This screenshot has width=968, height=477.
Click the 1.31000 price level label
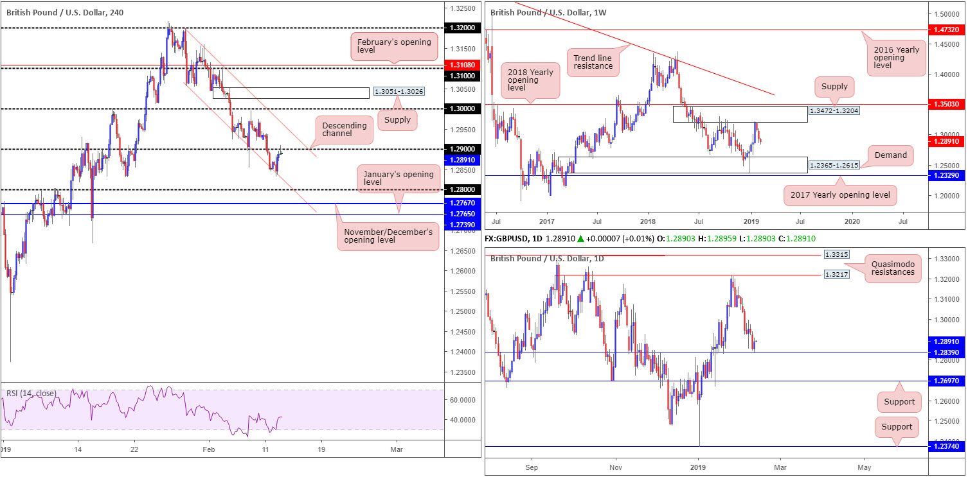coord(464,75)
